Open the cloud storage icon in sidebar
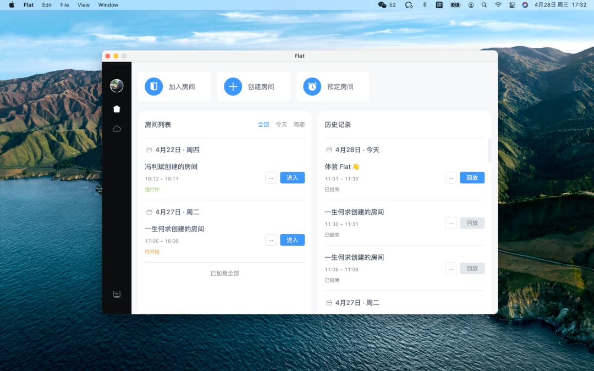This screenshot has height=371, width=594. click(117, 129)
